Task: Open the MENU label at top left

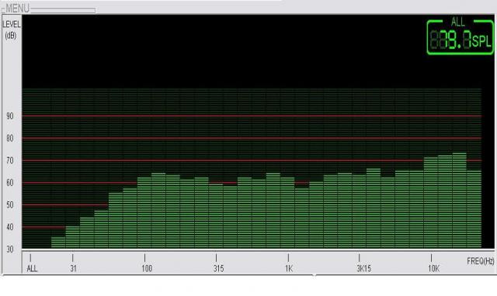Action: (x=17, y=9)
